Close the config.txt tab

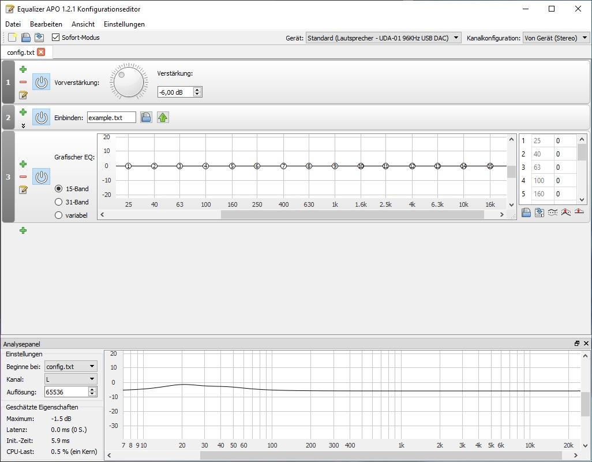pos(41,52)
